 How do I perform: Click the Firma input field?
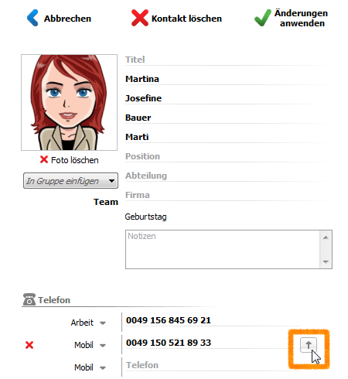tap(227, 195)
